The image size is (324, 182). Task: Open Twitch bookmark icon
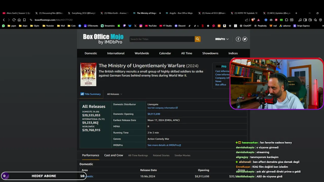(x=124, y=26)
